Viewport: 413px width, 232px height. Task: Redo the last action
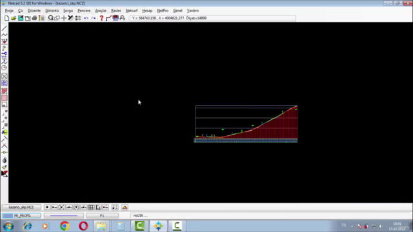(93, 18)
